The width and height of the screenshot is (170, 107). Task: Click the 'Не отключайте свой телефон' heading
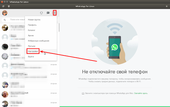click(x=115, y=72)
